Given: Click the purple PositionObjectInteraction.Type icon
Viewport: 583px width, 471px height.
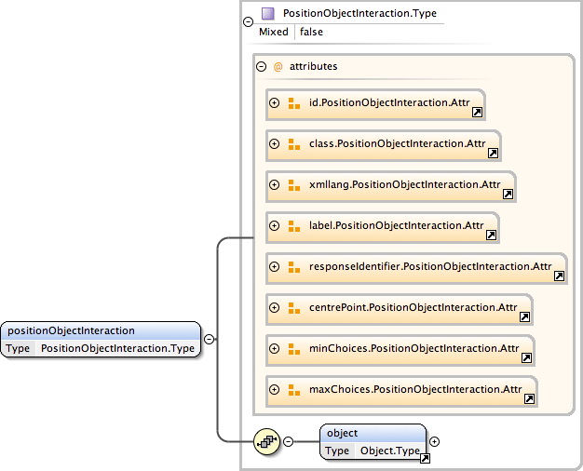Looking at the screenshot, I should 268,14.
